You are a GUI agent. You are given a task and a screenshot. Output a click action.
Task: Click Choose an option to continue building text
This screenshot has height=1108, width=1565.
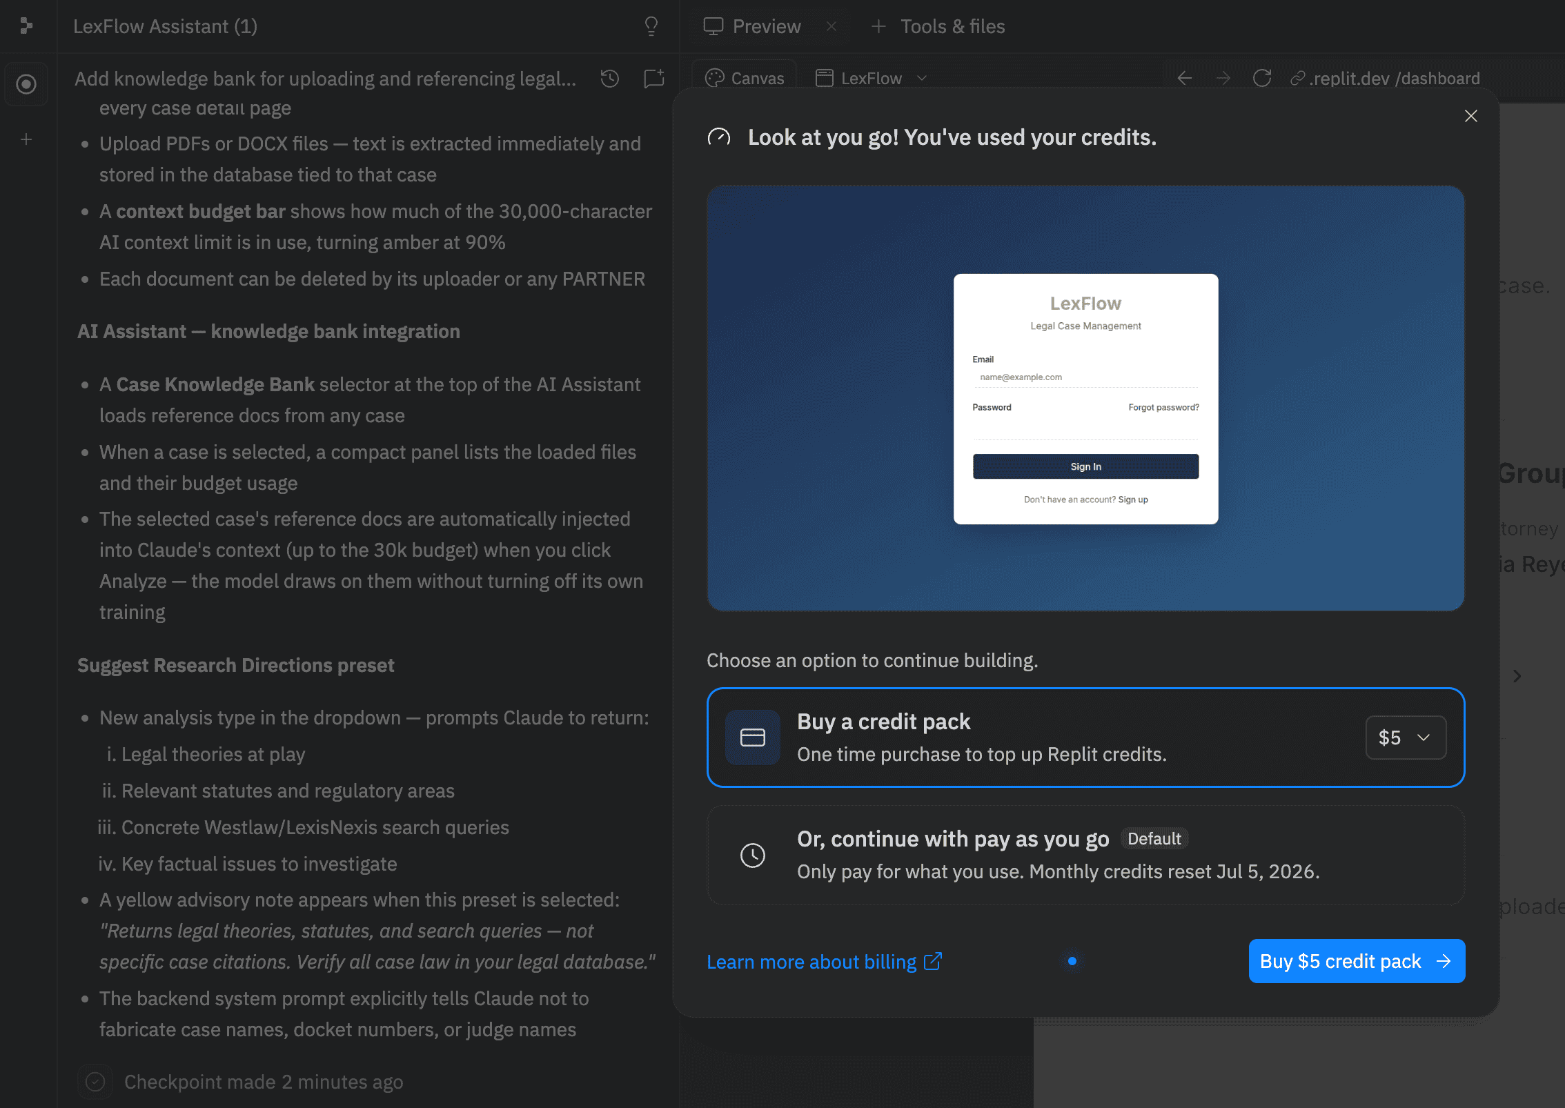point(872,660)
